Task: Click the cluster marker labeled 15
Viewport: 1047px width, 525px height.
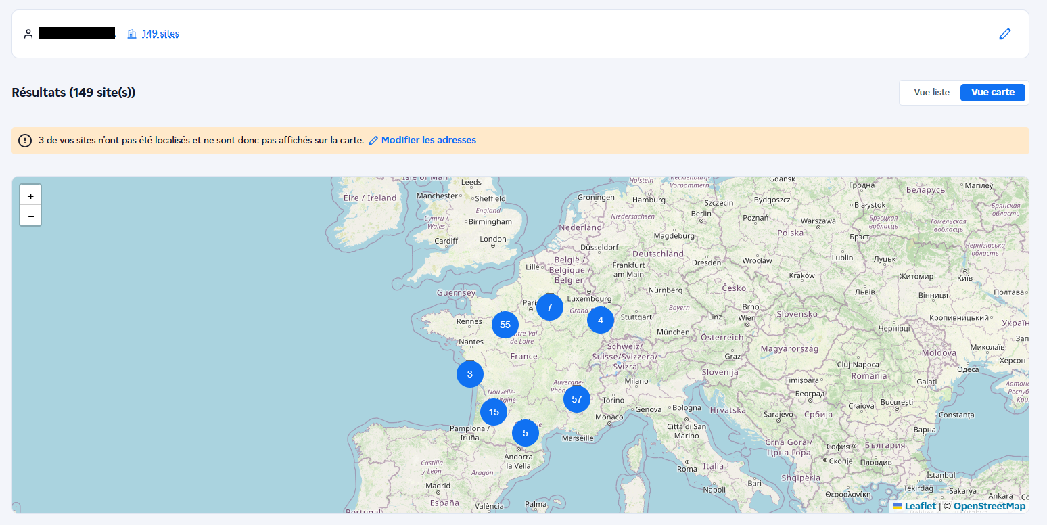Action: point(494,412)
